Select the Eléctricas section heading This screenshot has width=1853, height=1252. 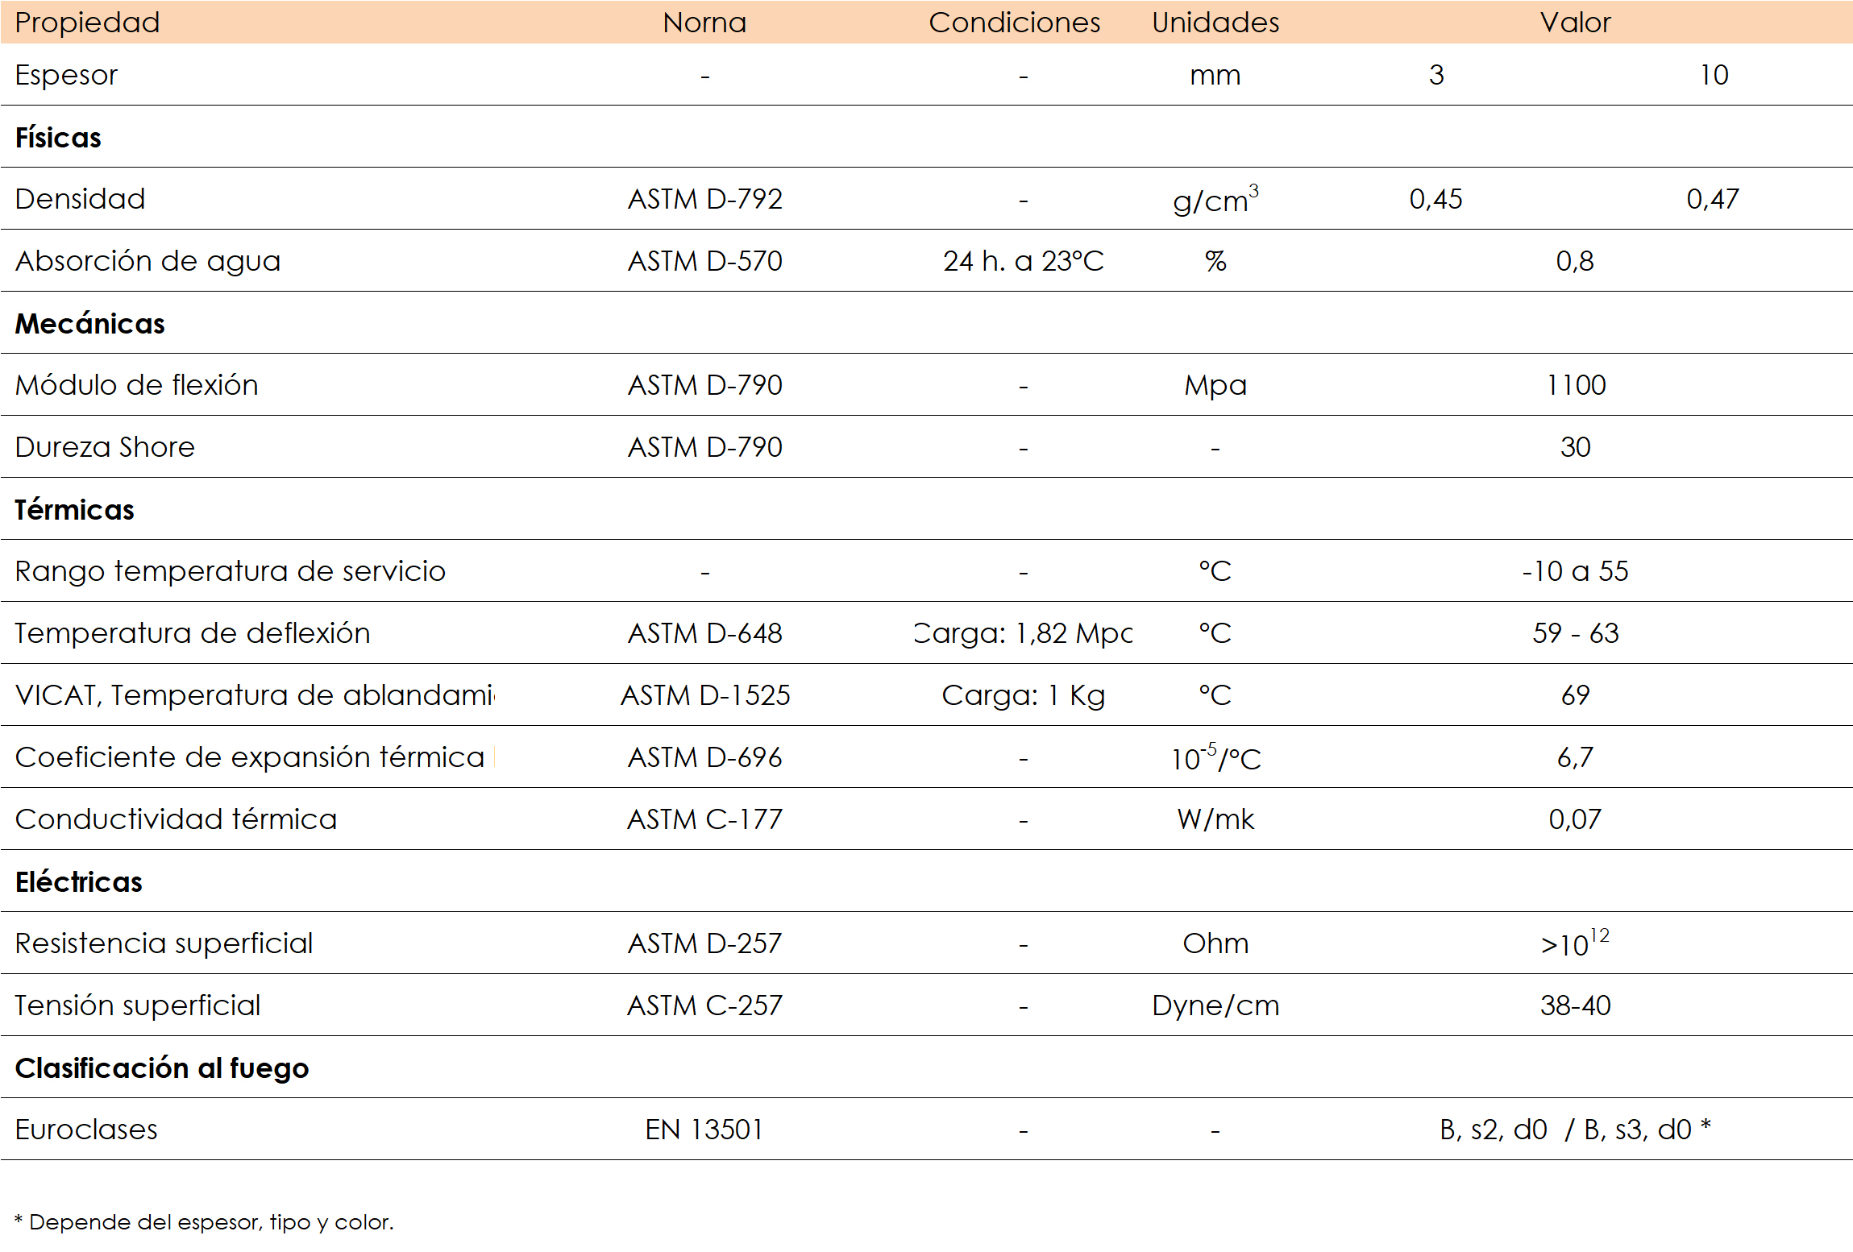pos(78,882)
